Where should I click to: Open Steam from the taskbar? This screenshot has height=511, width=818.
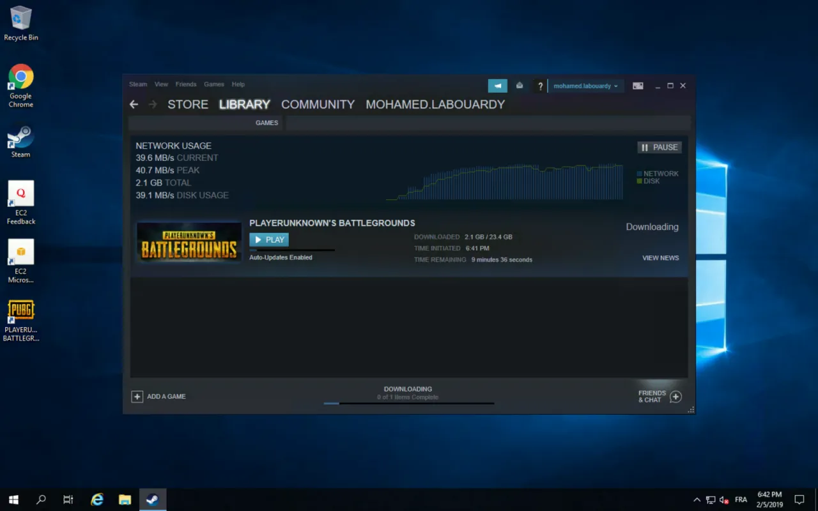click(x=152, y=499)
